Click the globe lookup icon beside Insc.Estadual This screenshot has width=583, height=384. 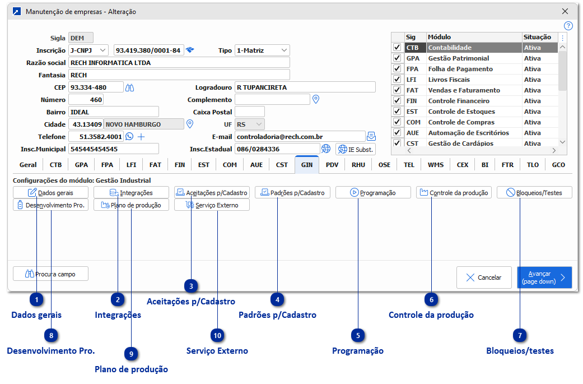pyautogui.click(x=326, y=149)
